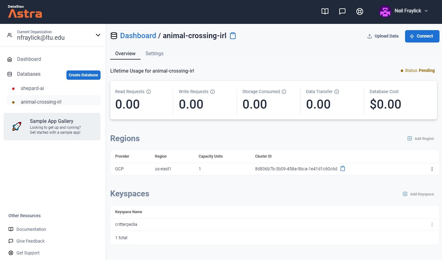
Task: Switch to the Settings tab
Action: click(154, 53)
